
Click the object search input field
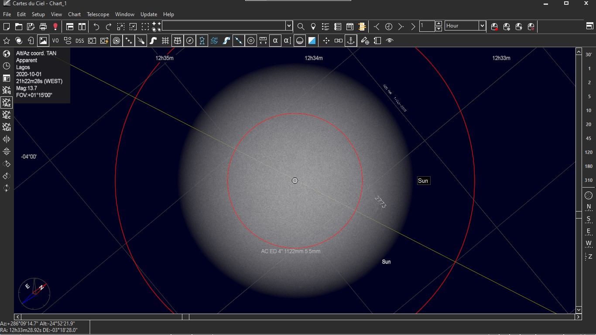click(x=224, y=26)
